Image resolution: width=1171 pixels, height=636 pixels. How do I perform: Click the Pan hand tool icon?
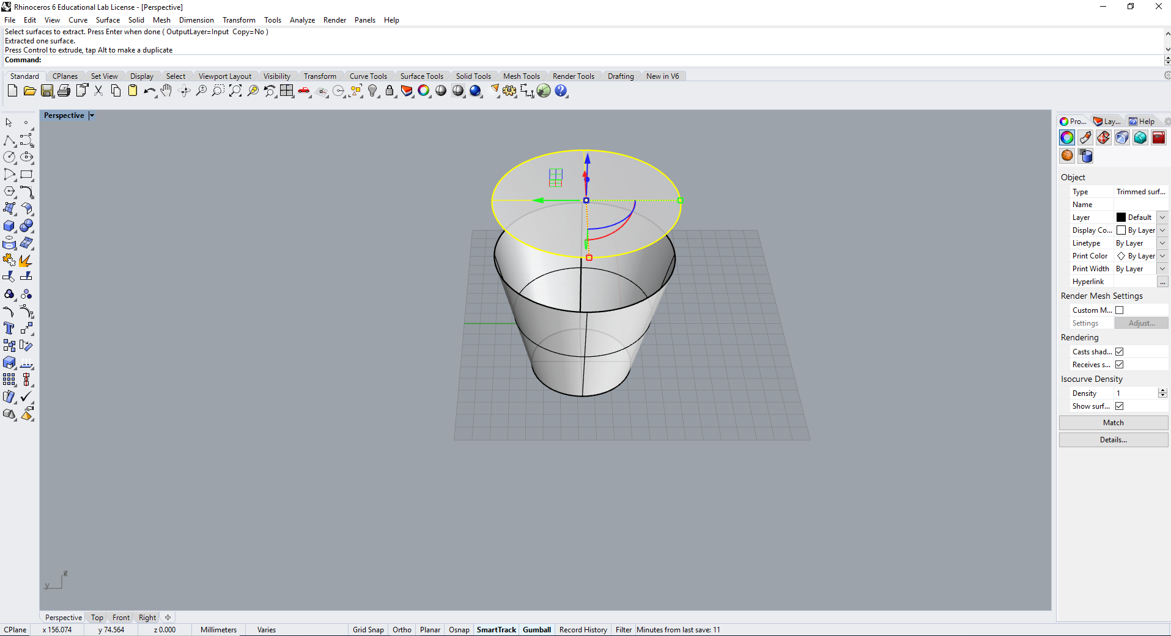pyautogui.click(x=166, y=91)
